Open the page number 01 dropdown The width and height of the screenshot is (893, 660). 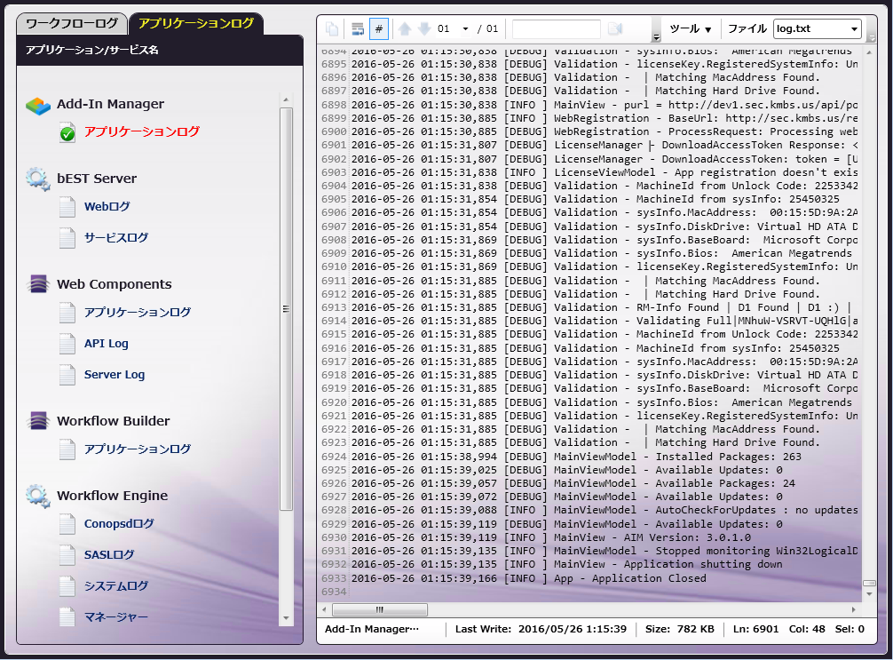[465, 28]
